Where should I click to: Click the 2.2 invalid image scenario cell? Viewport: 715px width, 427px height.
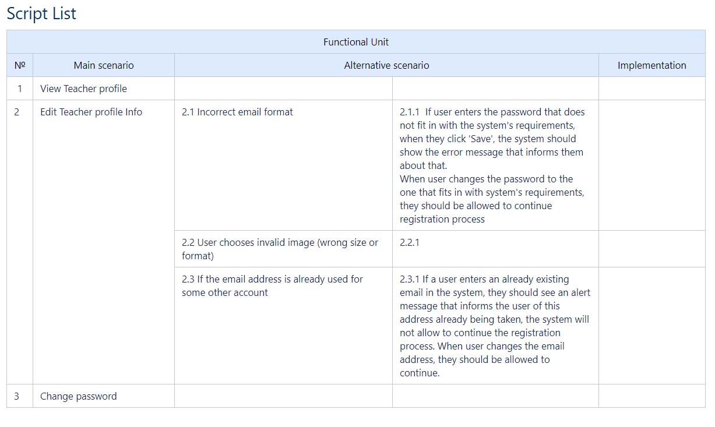[x=280, y=249]
